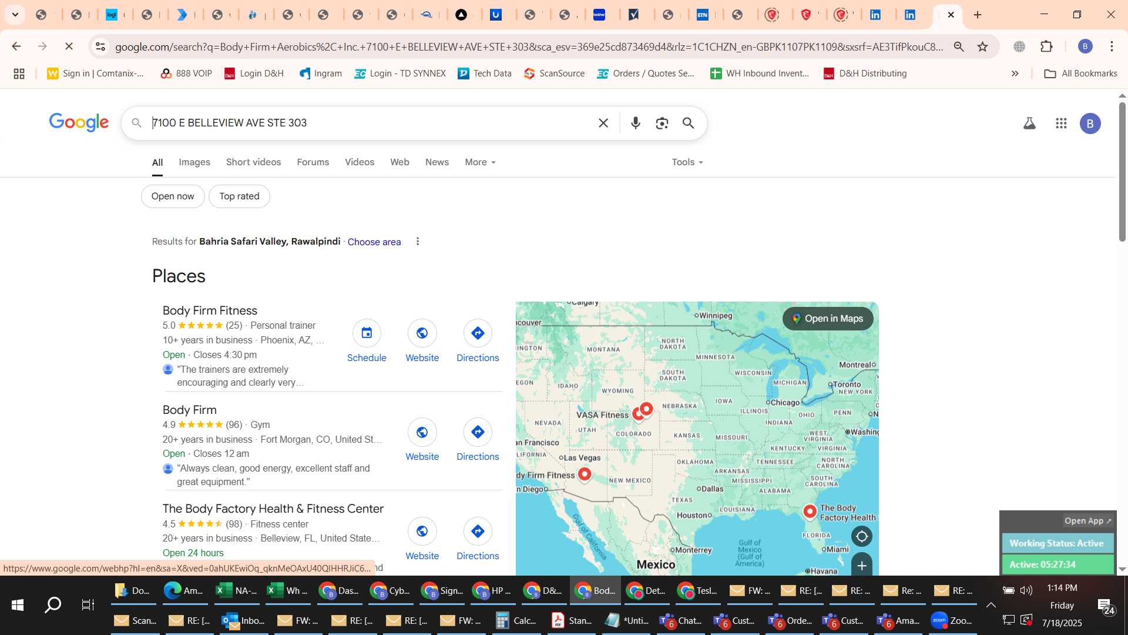
Task: Open Website icon for Body Firm gym
Action: (422, 432)
